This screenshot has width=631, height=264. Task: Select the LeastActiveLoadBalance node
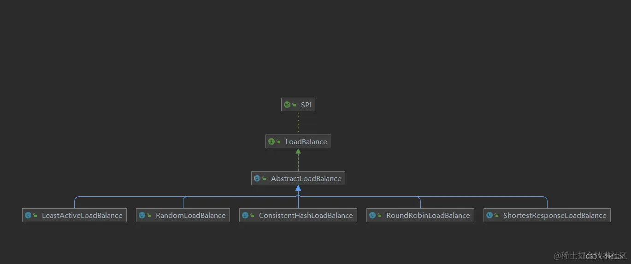(75, 215)
